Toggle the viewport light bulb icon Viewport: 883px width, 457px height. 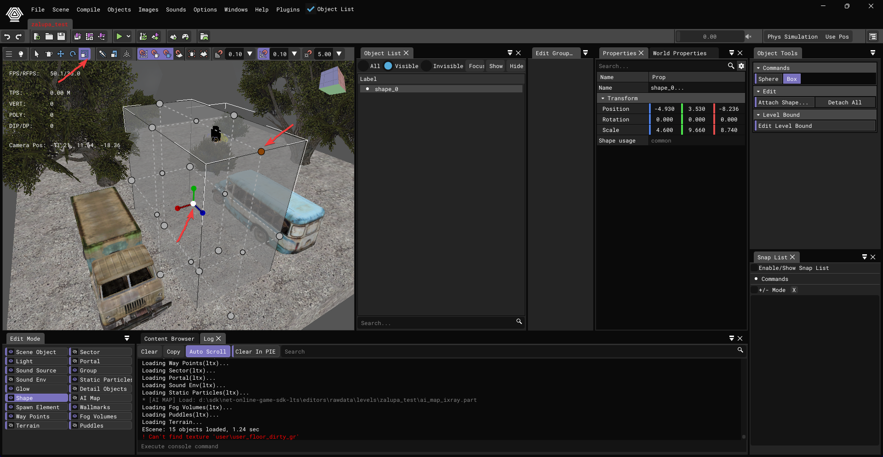point(21,54)
